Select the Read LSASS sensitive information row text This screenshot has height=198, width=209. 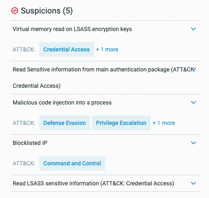(93, 183)
